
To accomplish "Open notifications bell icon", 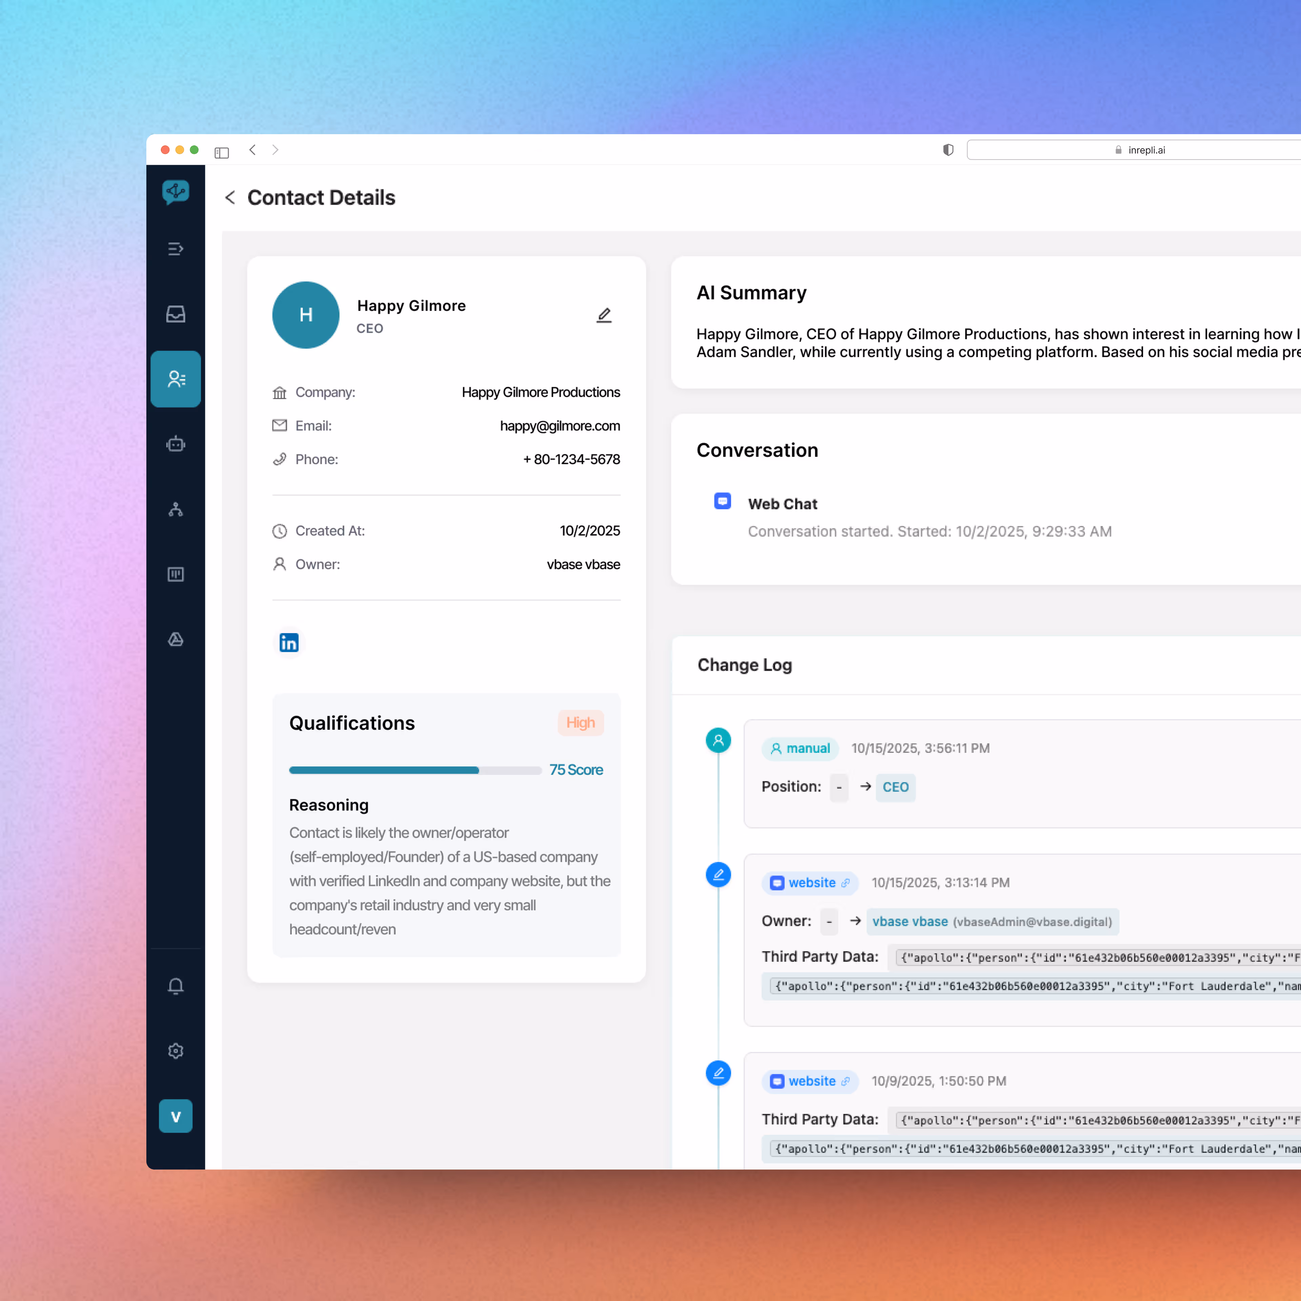I will coord(176,986).
